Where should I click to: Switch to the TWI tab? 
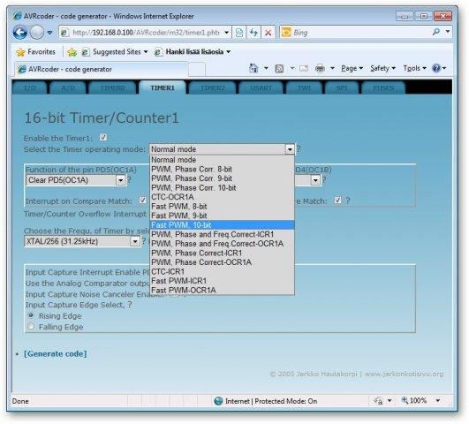coord(304,88)
